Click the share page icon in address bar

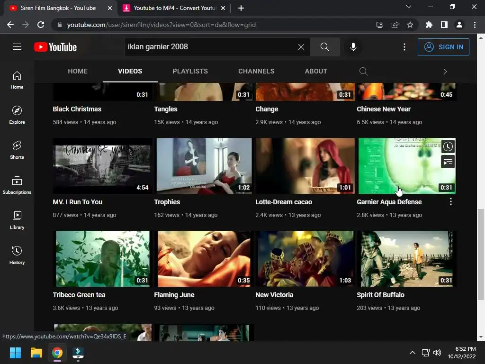(395, 25)
